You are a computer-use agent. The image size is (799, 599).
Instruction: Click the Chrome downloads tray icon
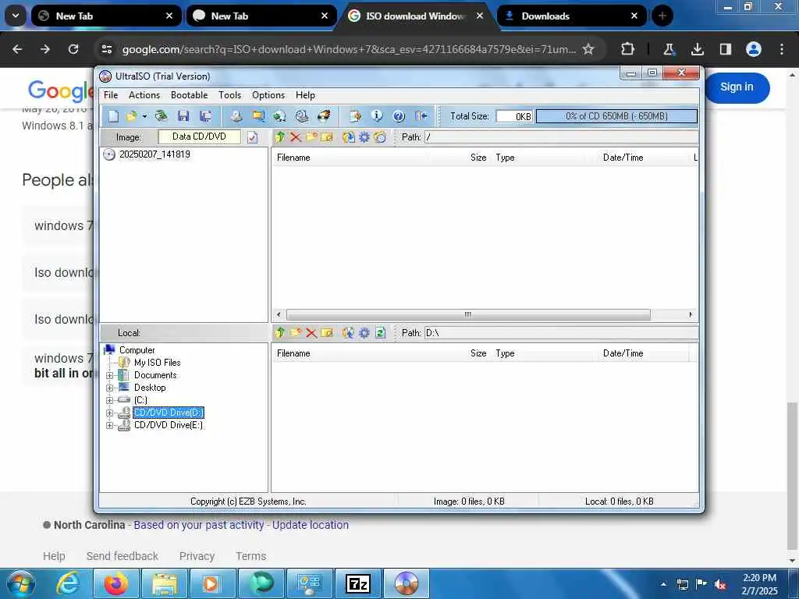[697, 49]
